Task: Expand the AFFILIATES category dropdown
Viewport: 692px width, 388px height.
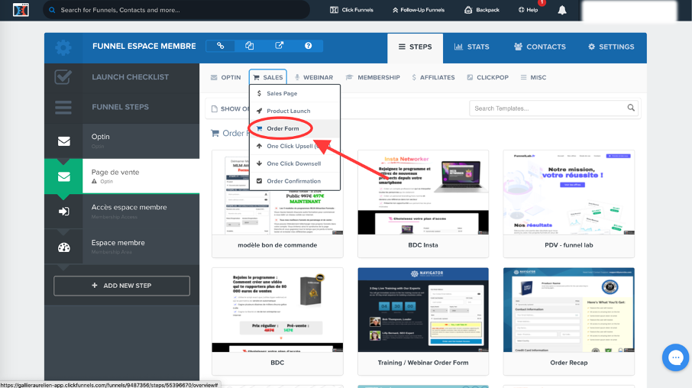Action: pyautogui.click(x=433, y=77)
